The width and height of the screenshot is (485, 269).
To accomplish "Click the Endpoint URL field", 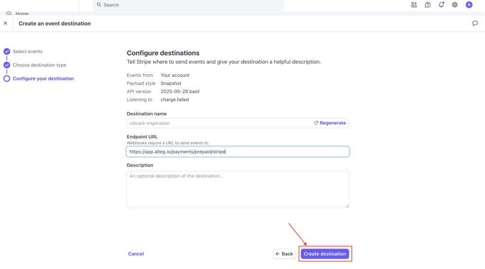I will 238,152.
